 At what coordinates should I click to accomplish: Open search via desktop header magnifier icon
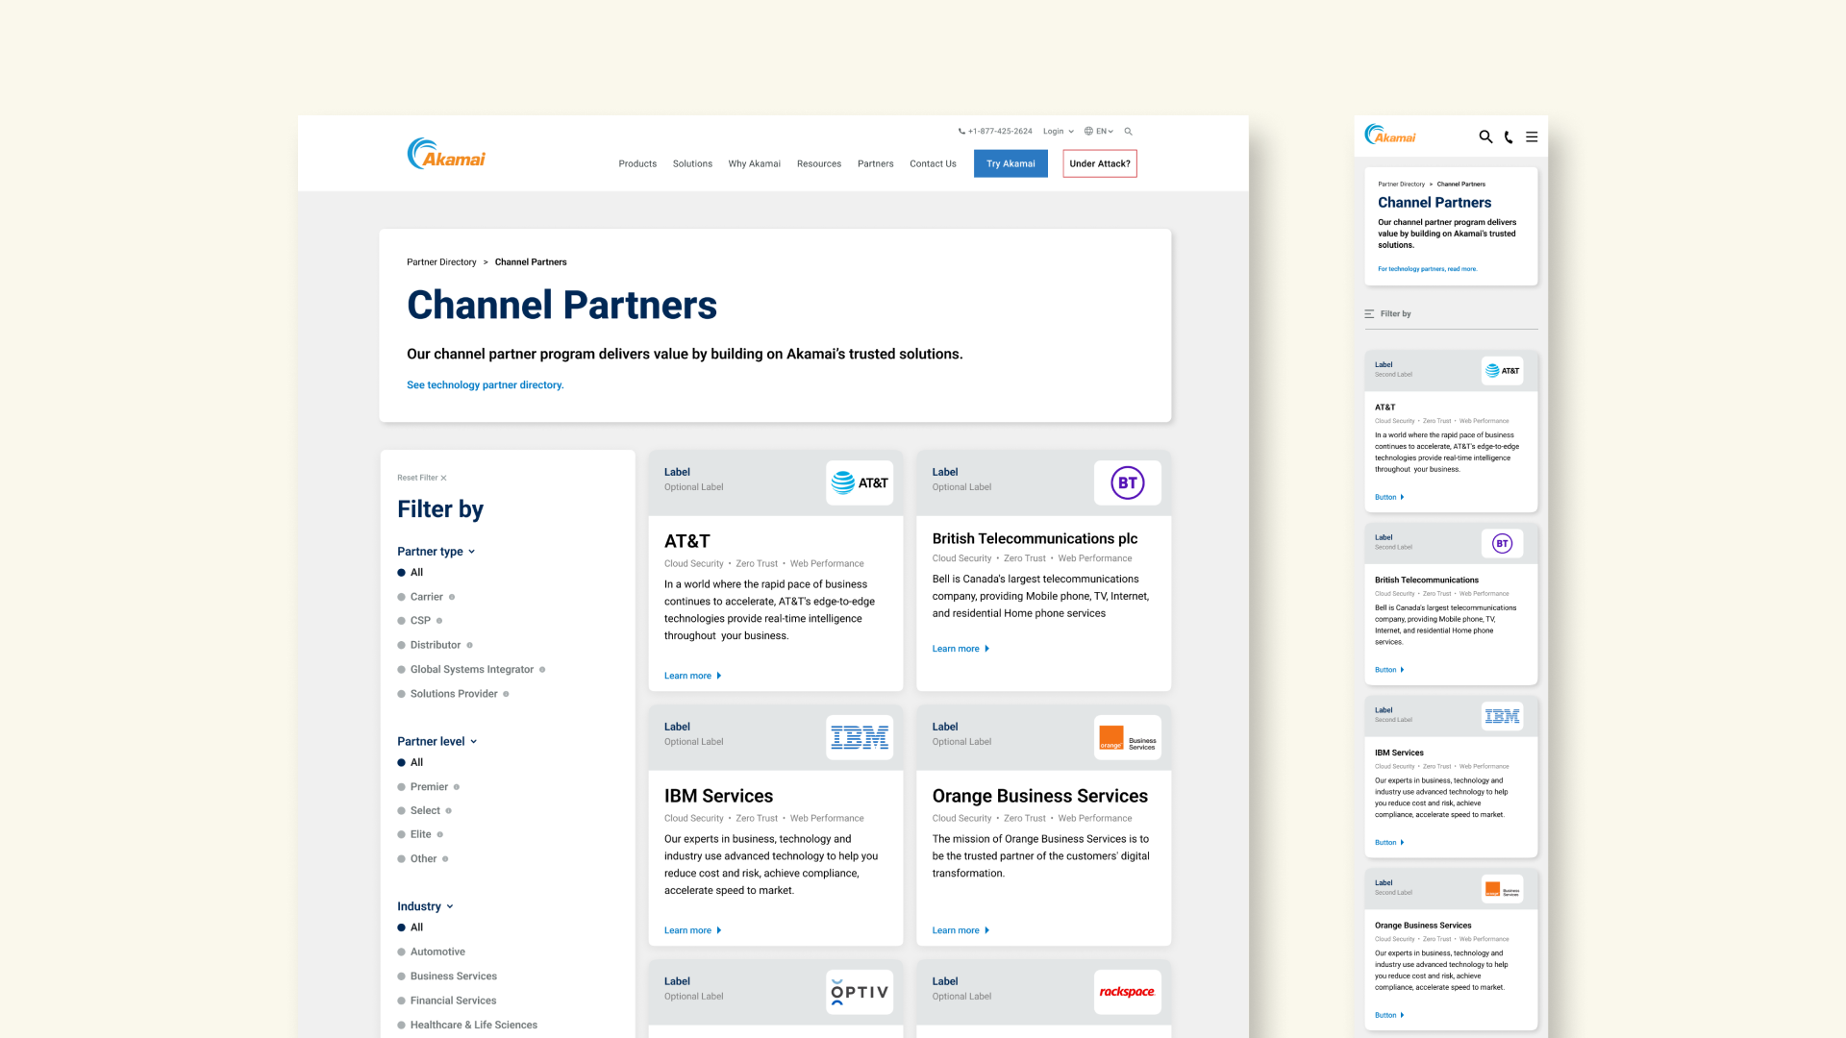1129,132
